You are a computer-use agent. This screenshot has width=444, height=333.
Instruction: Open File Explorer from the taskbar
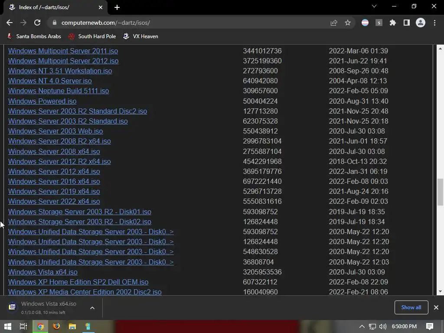point(72,326)
